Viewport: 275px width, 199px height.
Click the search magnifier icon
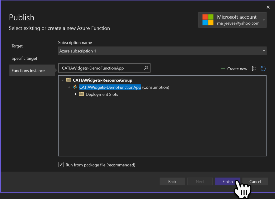click(x=146, y=68)
